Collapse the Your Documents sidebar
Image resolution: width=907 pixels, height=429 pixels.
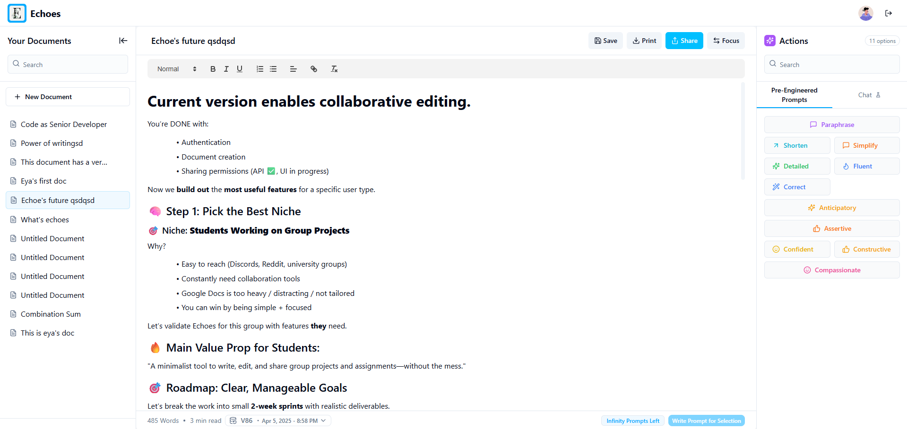[x=123, y=41]
